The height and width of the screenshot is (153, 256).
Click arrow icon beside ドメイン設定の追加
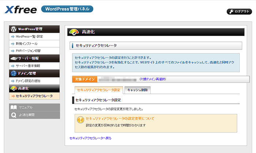(13, 81)
